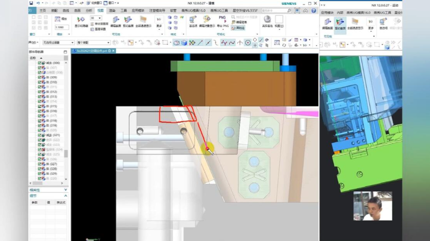
Task: Open the Render tab (渲染)
Action: [x=112, y=10]
